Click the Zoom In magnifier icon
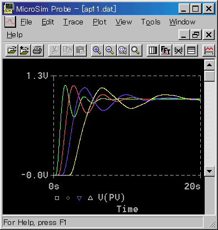Image resolution: width=218 pixels, height=230 pixels. click(97, 50)
